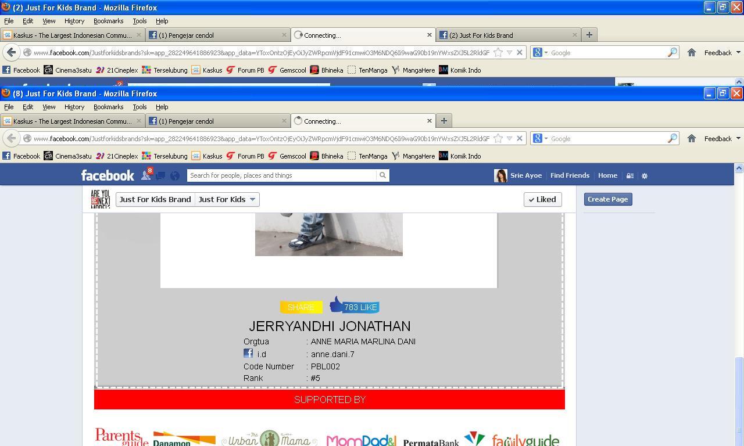Open 21Cineplex bookmark in front window
Image resolution: width=744 pixels, height=446 pixels.
117,156
